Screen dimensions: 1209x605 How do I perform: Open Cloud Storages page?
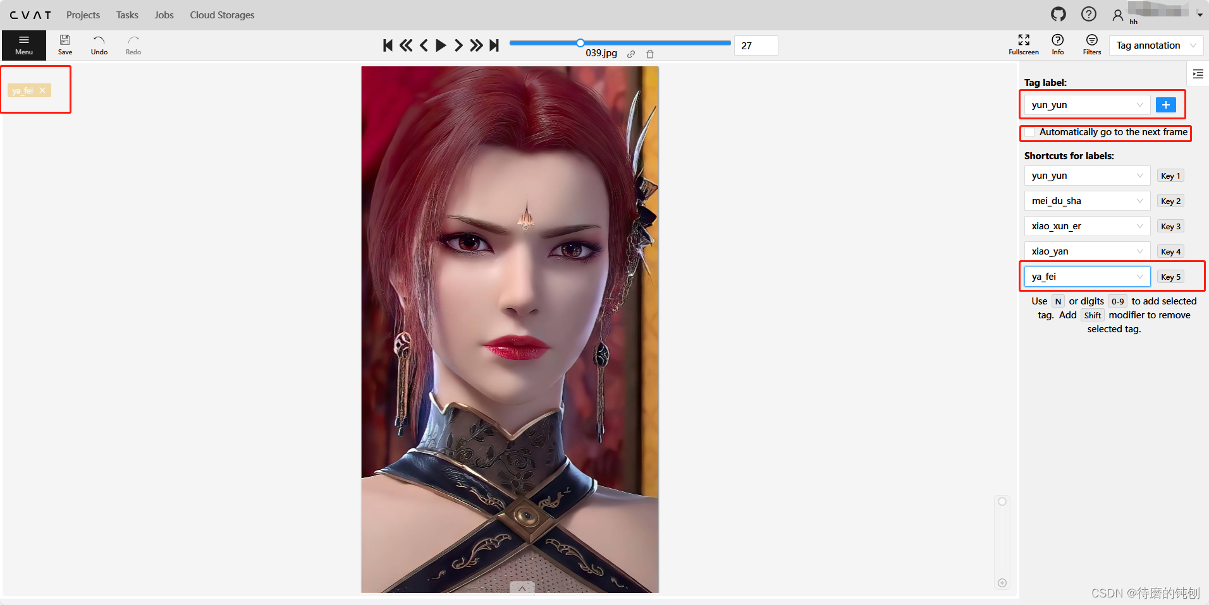(x=222, y=15)
